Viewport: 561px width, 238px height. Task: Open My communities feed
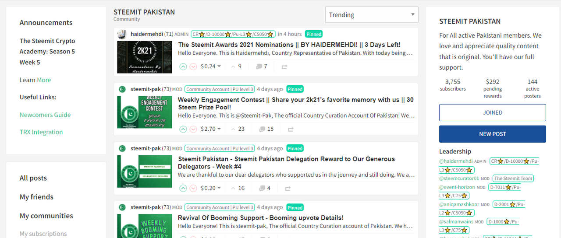tap(46, 216)
